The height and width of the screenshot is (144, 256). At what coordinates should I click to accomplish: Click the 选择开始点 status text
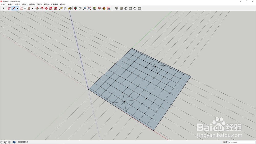(23, 142)
